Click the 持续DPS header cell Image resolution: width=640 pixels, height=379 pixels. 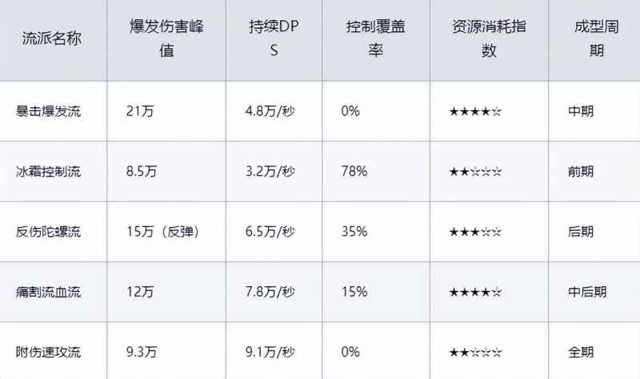tap(274, 38)
